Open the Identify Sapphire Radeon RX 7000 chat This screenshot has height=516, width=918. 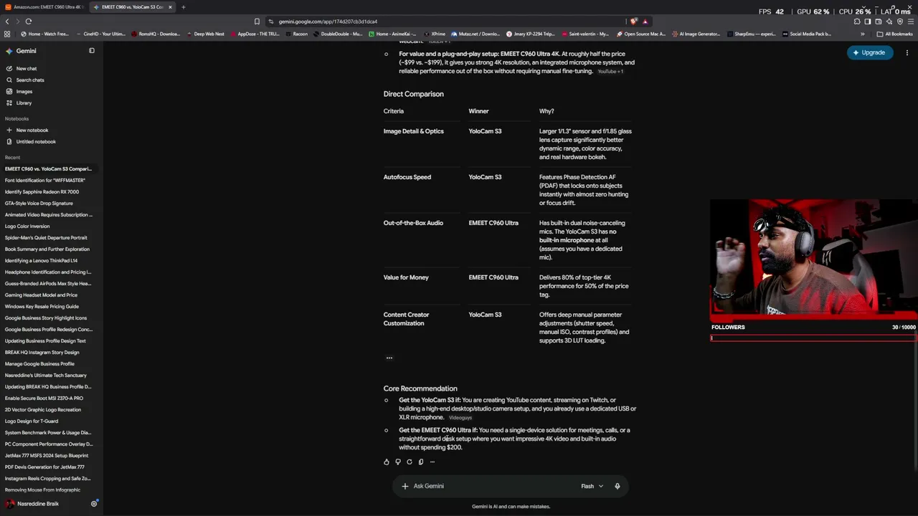click(42, 192)
